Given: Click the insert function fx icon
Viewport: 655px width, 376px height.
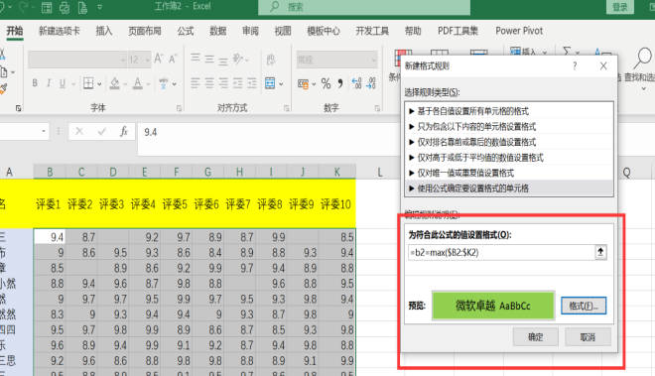Looking at the screenshot, I should [124, 132].
